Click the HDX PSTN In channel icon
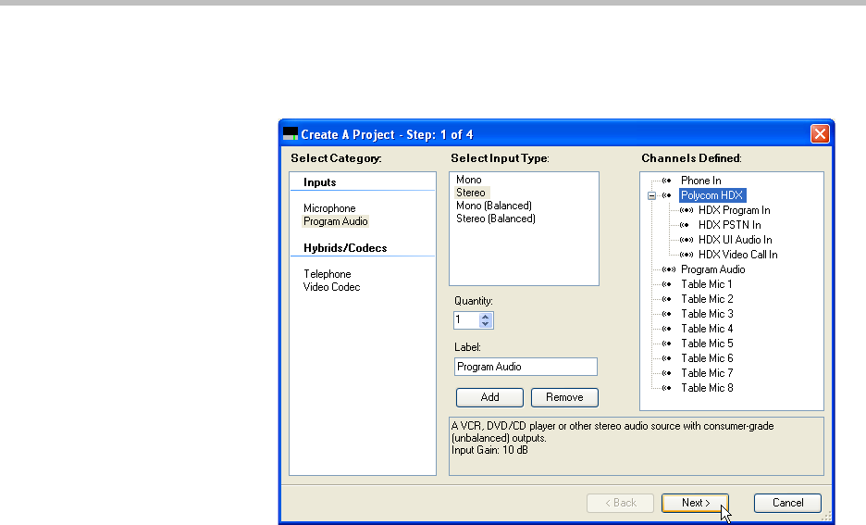Screen dimensions: 866x525 [686, 225]
